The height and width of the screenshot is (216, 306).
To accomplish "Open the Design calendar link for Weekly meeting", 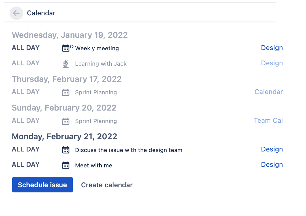I will tap(272, 48).
